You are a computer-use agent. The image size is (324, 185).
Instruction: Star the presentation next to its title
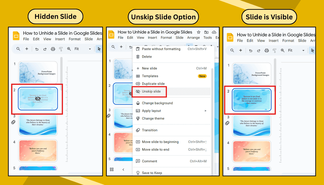coord(199,32)
